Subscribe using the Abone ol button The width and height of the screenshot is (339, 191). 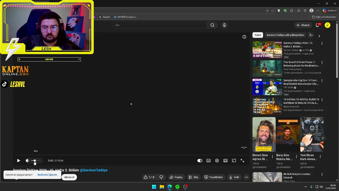(69, 177)
